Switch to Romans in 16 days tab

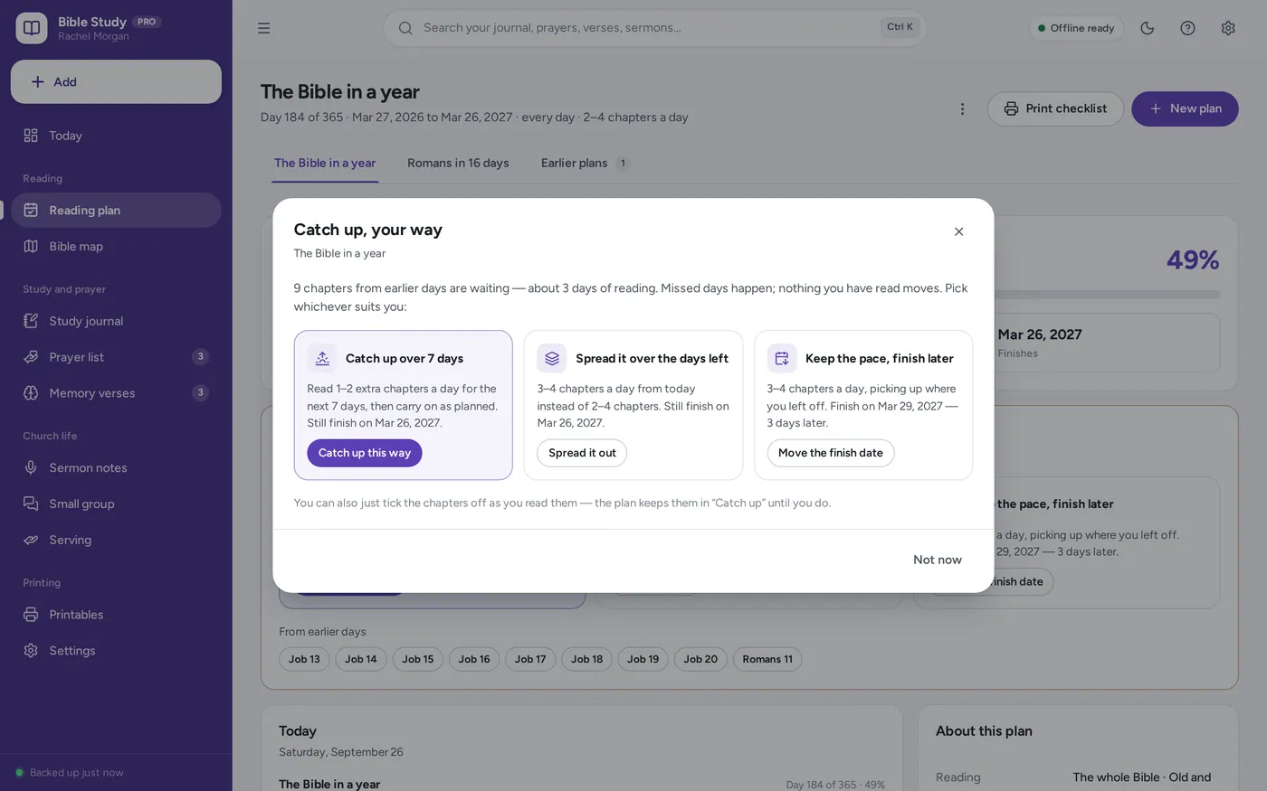click(458, 164)
